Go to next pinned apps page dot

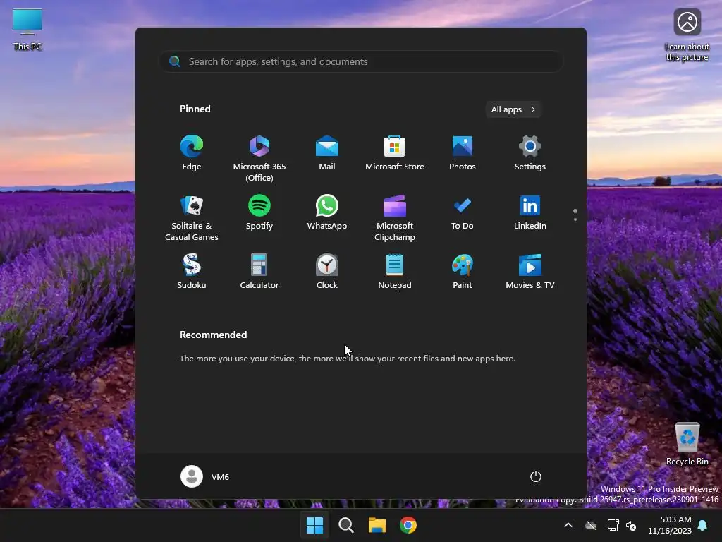pyautogui.click(x=575, y=219)
